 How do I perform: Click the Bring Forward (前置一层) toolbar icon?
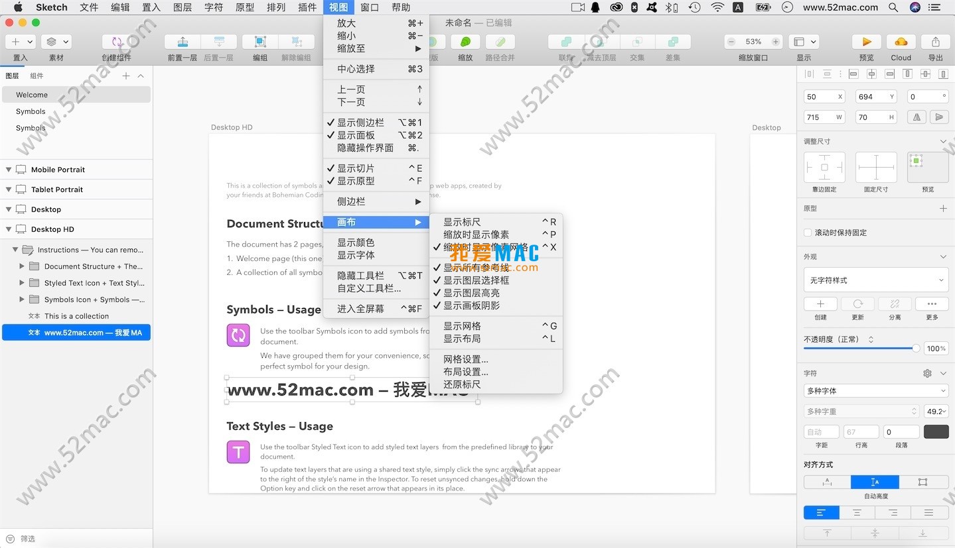click(x=183, y=42)
